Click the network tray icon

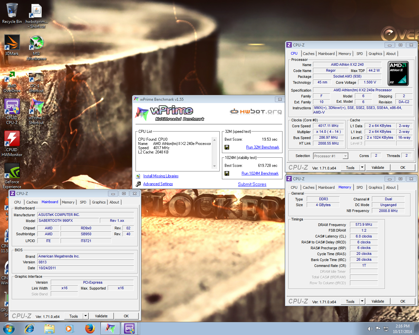point(386,329)
